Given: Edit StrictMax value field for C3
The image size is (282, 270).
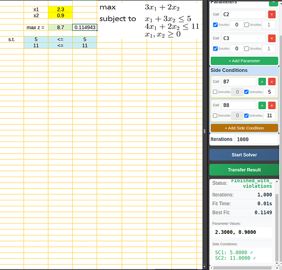Looking at the screenshot, I should (x=269, y=49).
